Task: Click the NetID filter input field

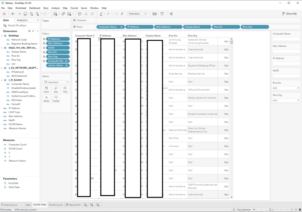Action: click(x=286, y=76)
